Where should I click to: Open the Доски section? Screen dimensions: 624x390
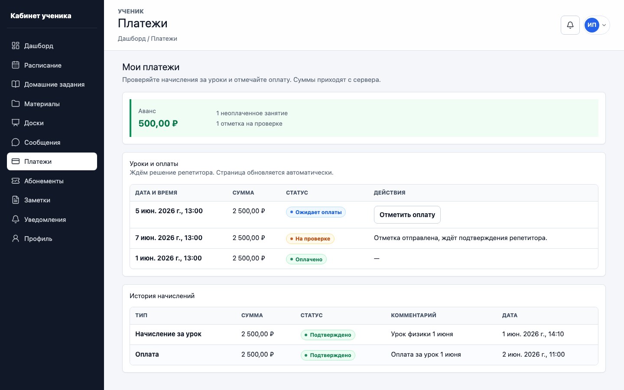tap(52, 123)
